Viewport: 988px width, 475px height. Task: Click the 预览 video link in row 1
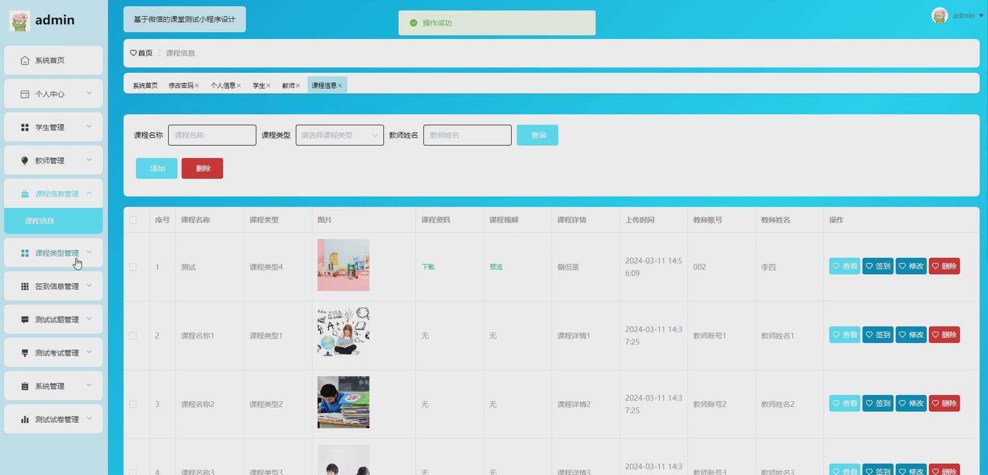[496, 267]
